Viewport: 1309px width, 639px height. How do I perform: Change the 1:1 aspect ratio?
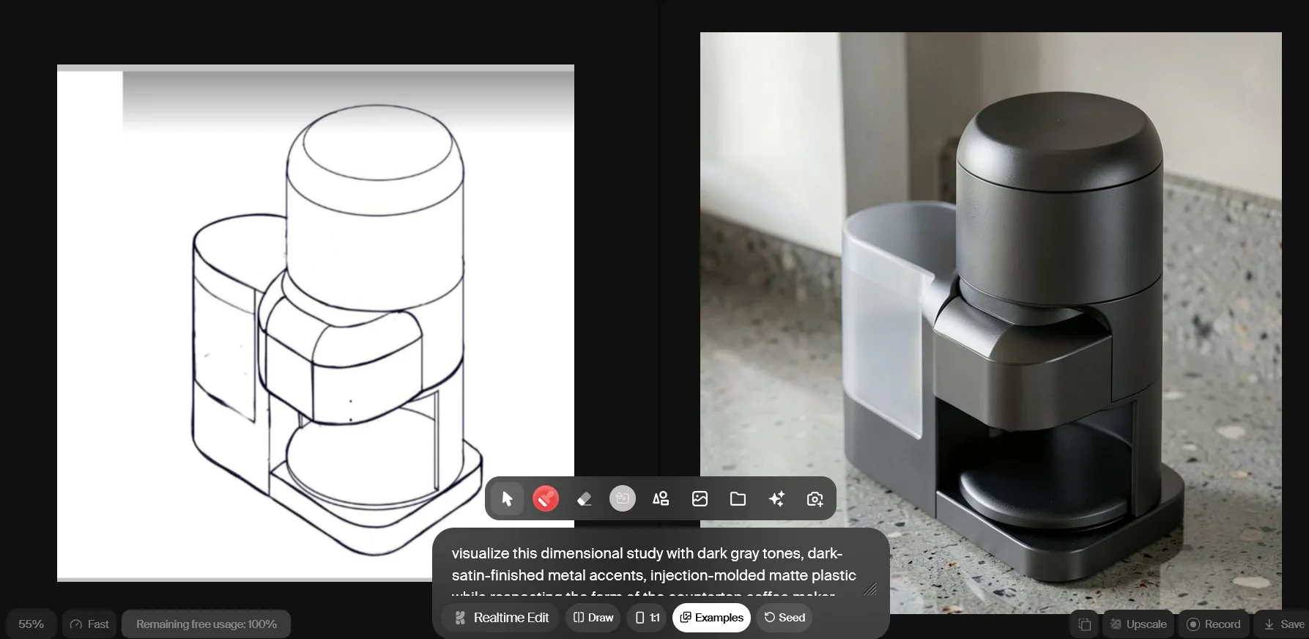[x=647, y=618]
